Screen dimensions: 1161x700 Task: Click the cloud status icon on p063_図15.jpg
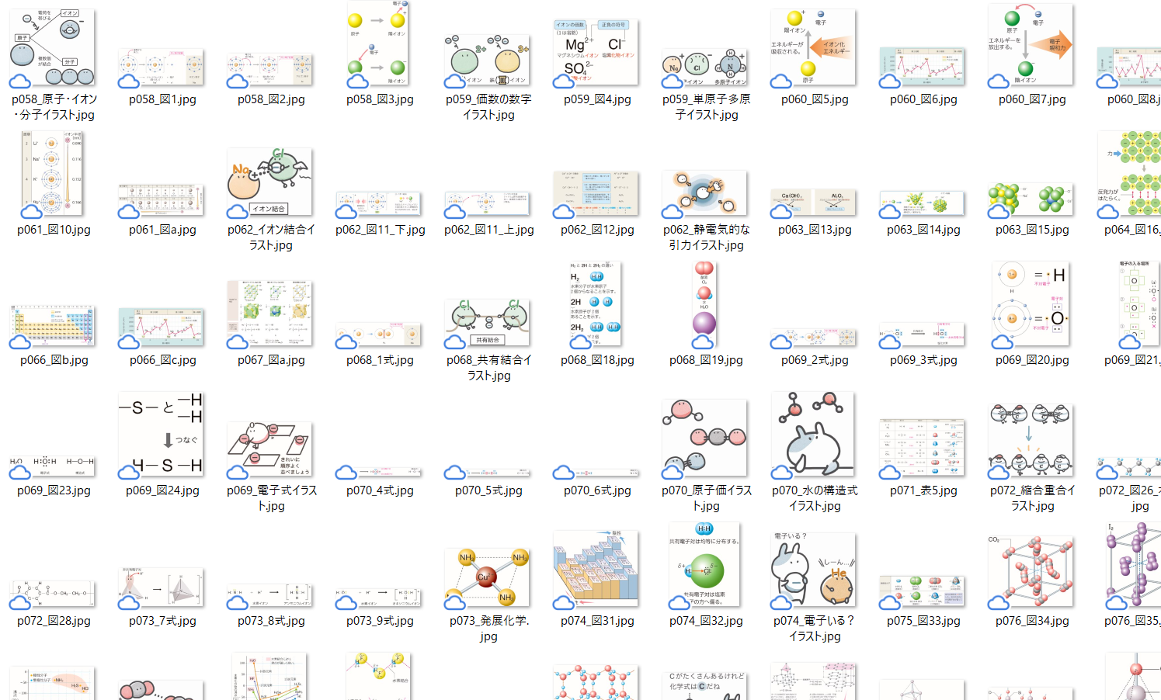point(999,211)
